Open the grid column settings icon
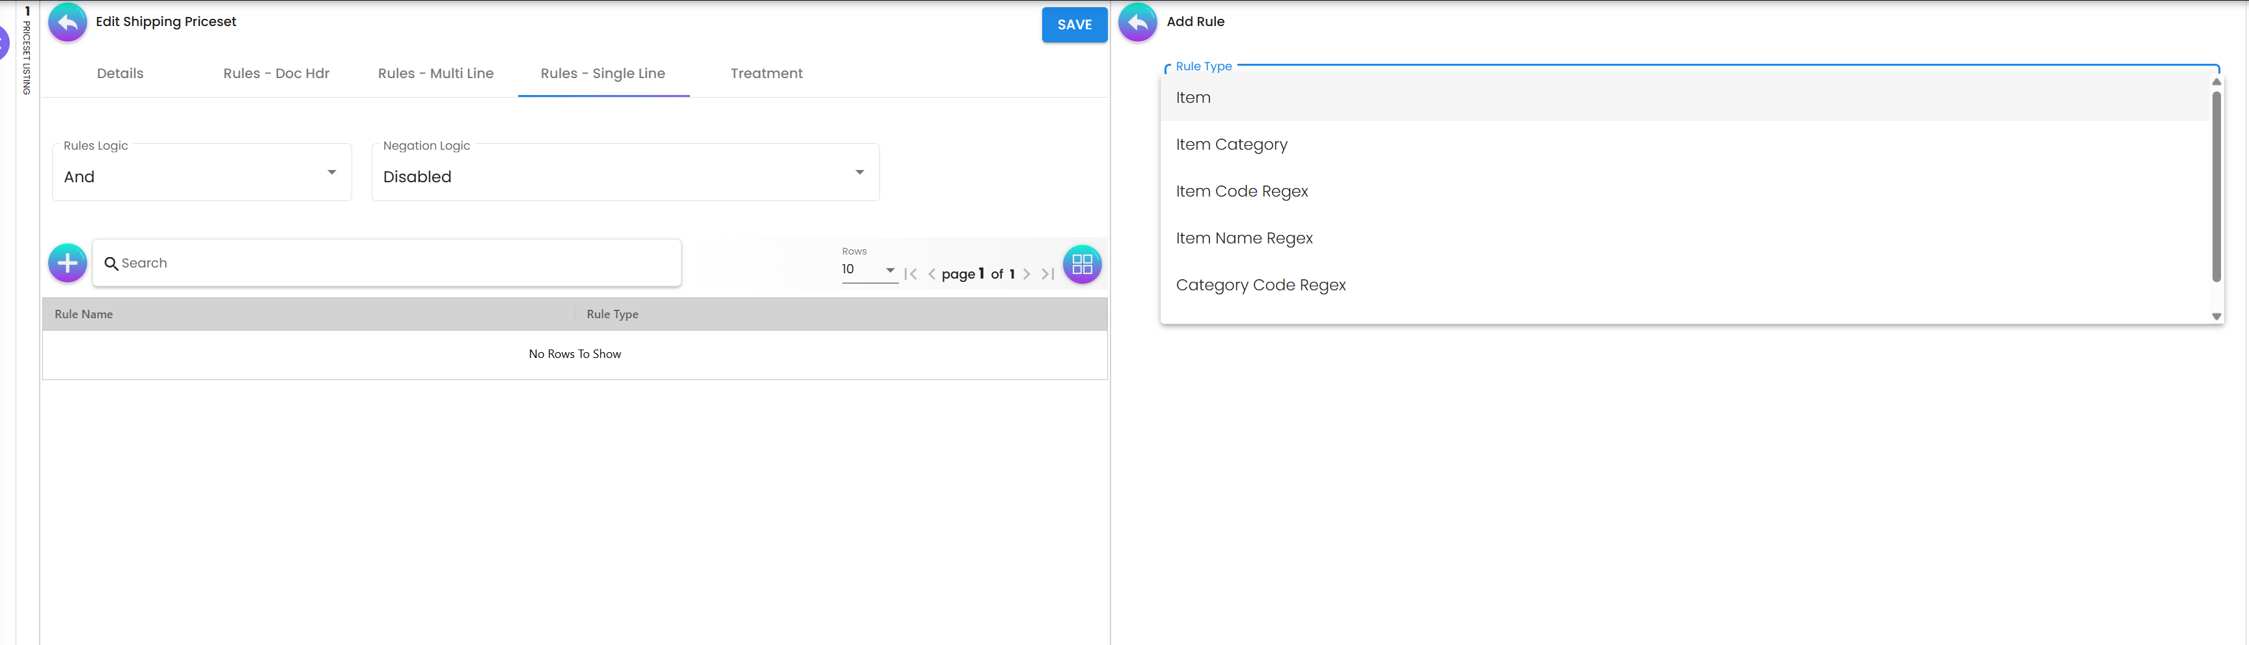The image size is (2249, 645). click(x=1082, y=264)
